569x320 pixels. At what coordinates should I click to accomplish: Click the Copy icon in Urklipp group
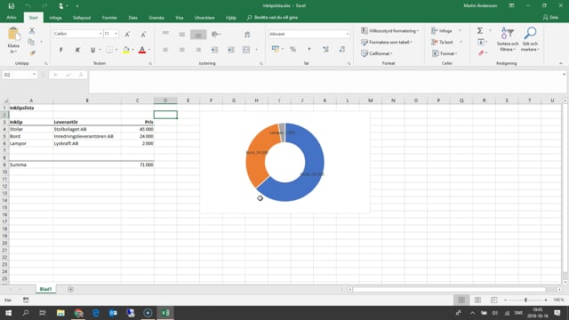coord(32,42)
